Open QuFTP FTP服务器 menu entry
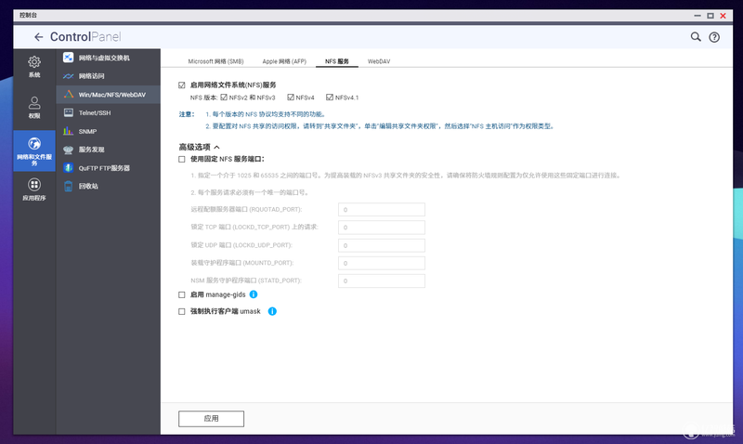 point(108,168)
